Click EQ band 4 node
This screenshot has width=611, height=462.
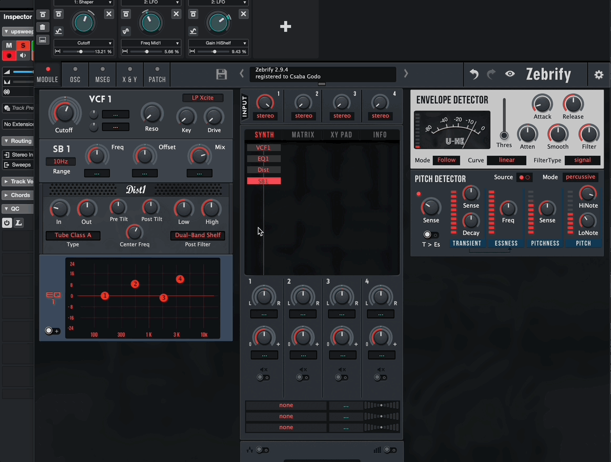(180, 279)
